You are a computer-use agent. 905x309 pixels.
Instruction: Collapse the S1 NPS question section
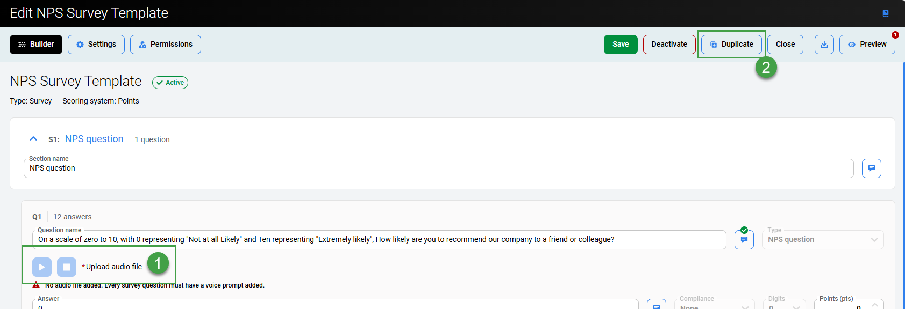pyautogui.click(x=33, y=139)
